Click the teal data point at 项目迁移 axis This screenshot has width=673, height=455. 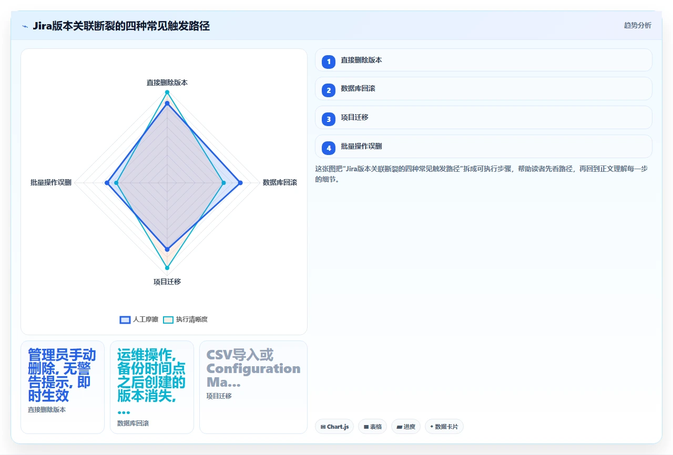[167, 268]
